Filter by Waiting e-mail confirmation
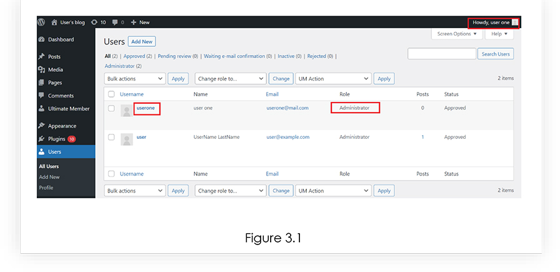 (238, 56)
